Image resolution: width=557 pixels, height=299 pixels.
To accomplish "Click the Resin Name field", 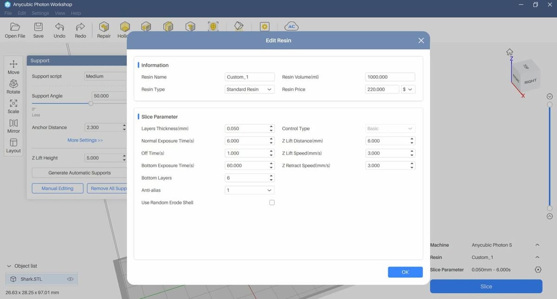I will 249,77.
